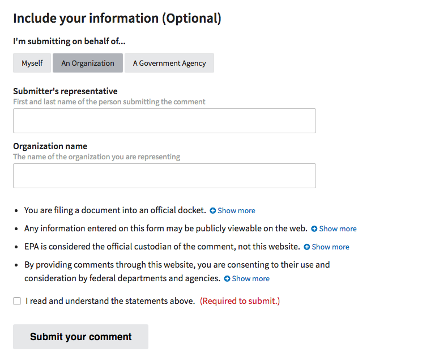Image resolution: width=435 pixels, height=364 pixels.
Task: Focus the Organization name input box
Action: 164,176
